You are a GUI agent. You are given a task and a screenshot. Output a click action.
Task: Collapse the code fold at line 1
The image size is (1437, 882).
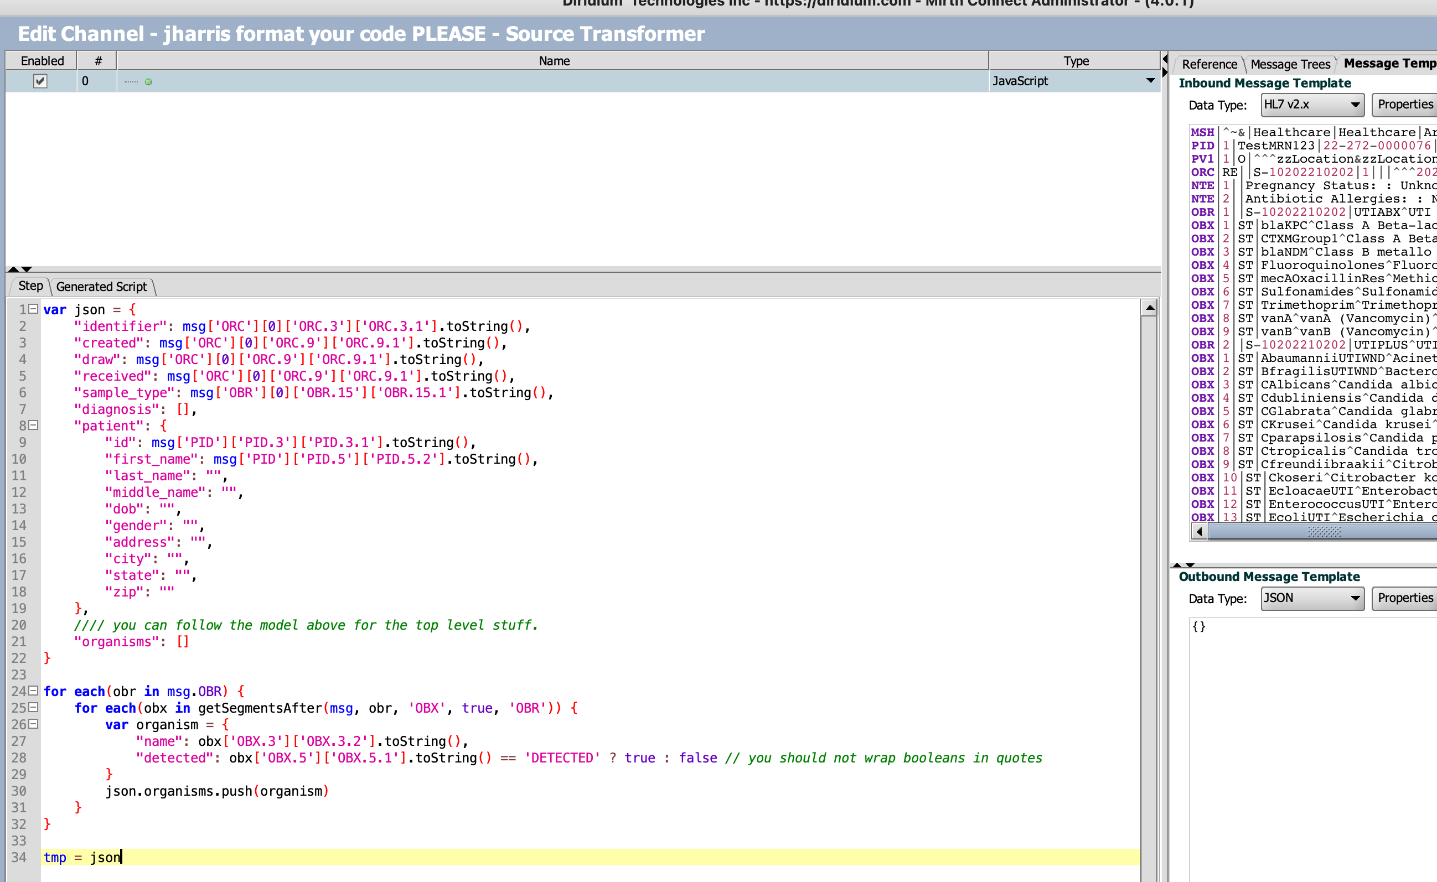click(33, 309)
